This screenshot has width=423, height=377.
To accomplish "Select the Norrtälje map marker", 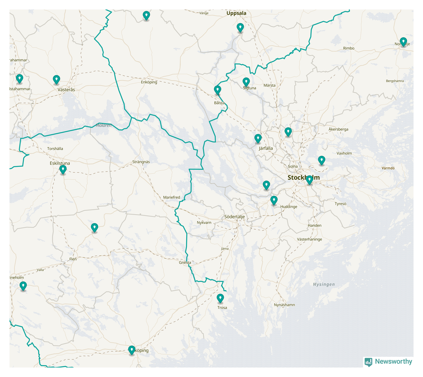I will coord(403,42).
